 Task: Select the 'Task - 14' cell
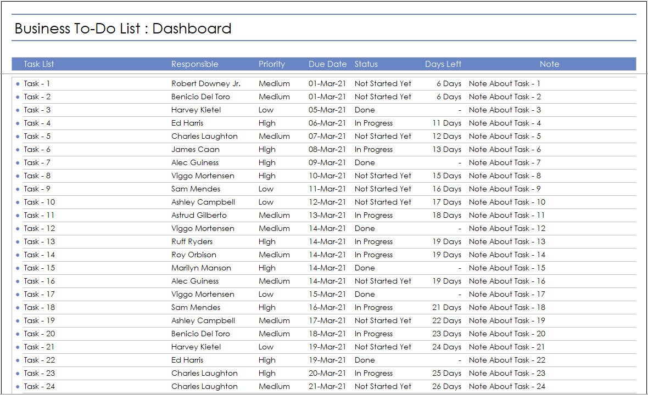click(x=39, y=255)
